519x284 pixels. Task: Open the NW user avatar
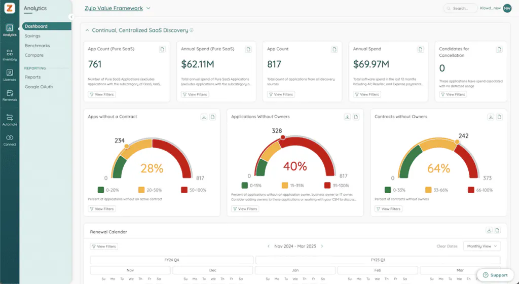pos(507,8)
